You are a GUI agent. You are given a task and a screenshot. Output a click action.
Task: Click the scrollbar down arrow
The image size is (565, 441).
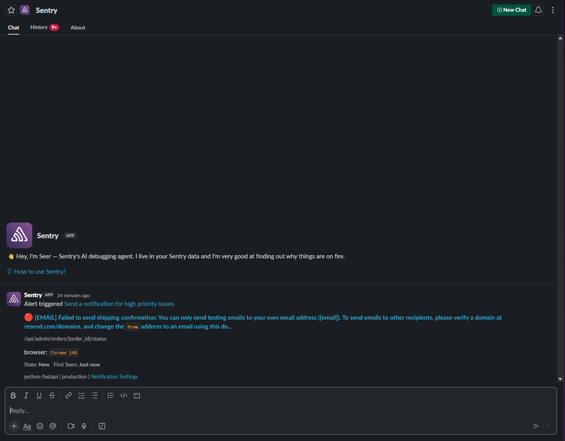click(x=560, y=379)
